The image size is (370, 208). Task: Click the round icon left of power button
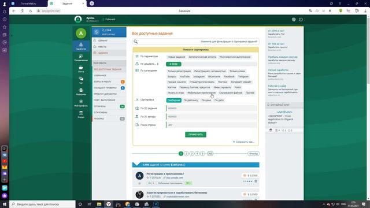(x=294, y=20)
